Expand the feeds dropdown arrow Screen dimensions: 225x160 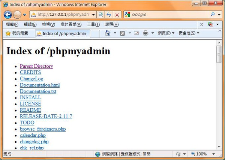[x=130, y=33]
